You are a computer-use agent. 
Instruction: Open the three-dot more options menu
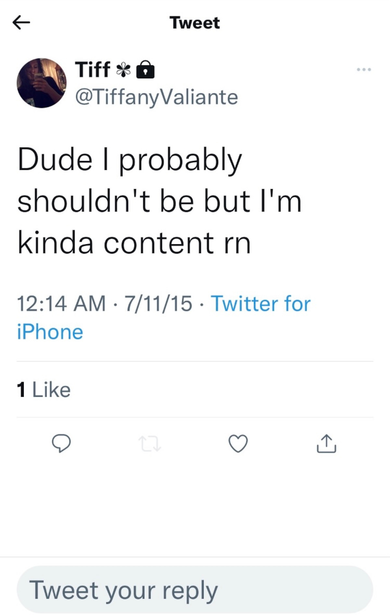pos(364,69)
